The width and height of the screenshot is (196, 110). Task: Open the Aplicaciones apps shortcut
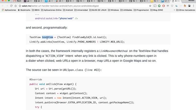[9, 10]
